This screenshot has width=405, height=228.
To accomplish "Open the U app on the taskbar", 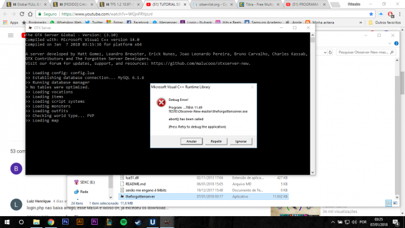I will pos(153,222).
